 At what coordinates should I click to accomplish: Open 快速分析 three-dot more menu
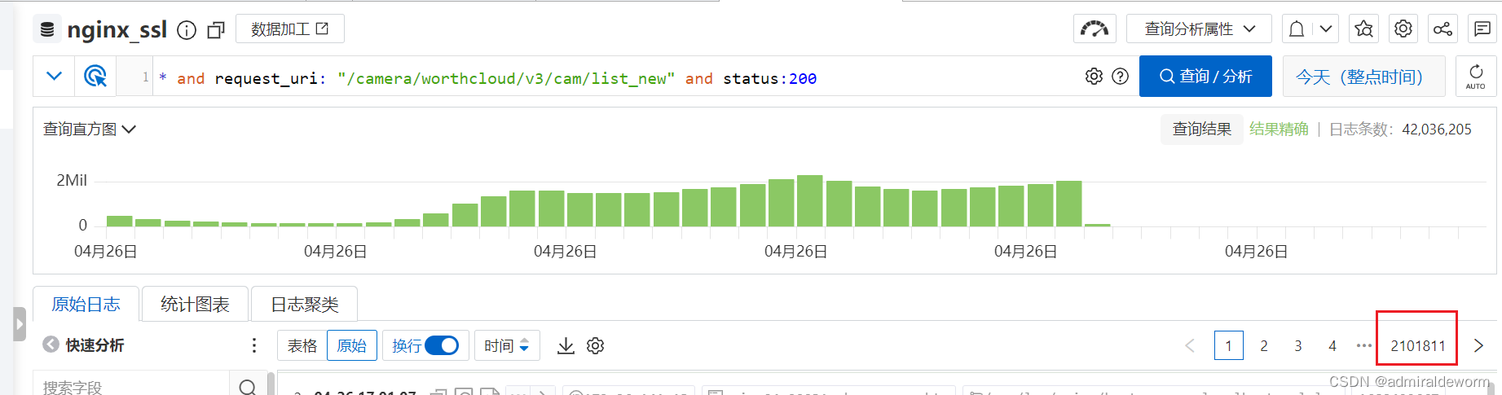coord(254,345)
